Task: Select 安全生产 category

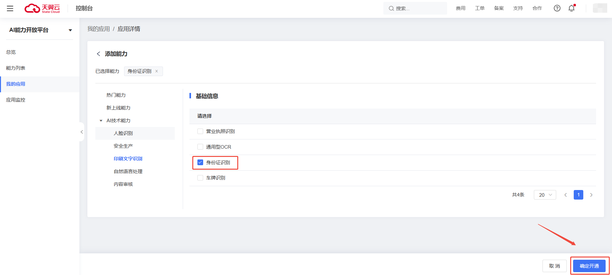Action: (x=123, y=146)
